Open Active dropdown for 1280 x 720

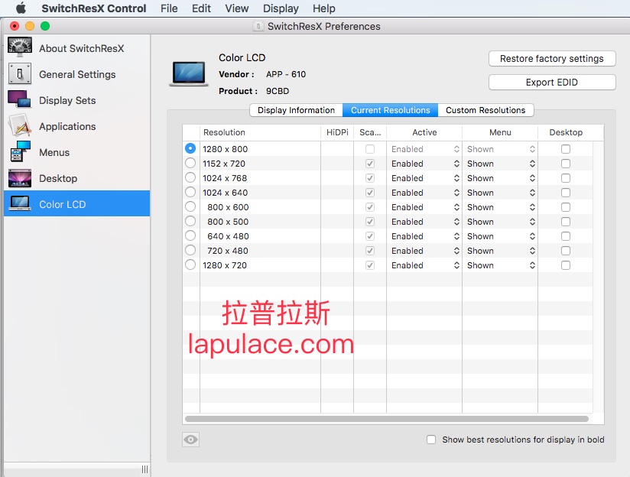point(424,265)
